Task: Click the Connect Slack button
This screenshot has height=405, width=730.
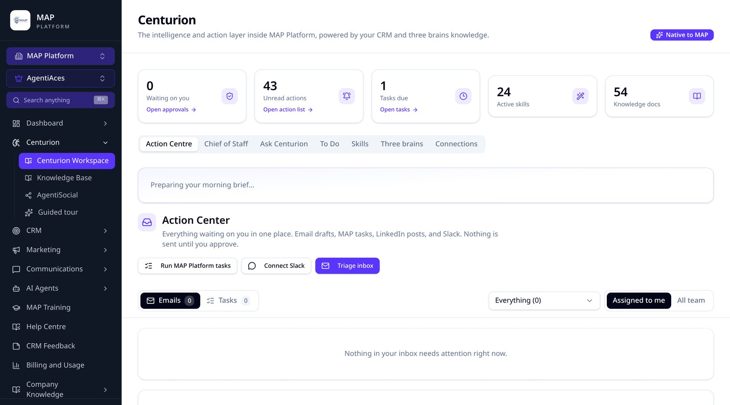Action: tap(276, 266)
